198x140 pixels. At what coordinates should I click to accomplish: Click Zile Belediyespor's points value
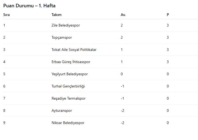click(168, 25)
